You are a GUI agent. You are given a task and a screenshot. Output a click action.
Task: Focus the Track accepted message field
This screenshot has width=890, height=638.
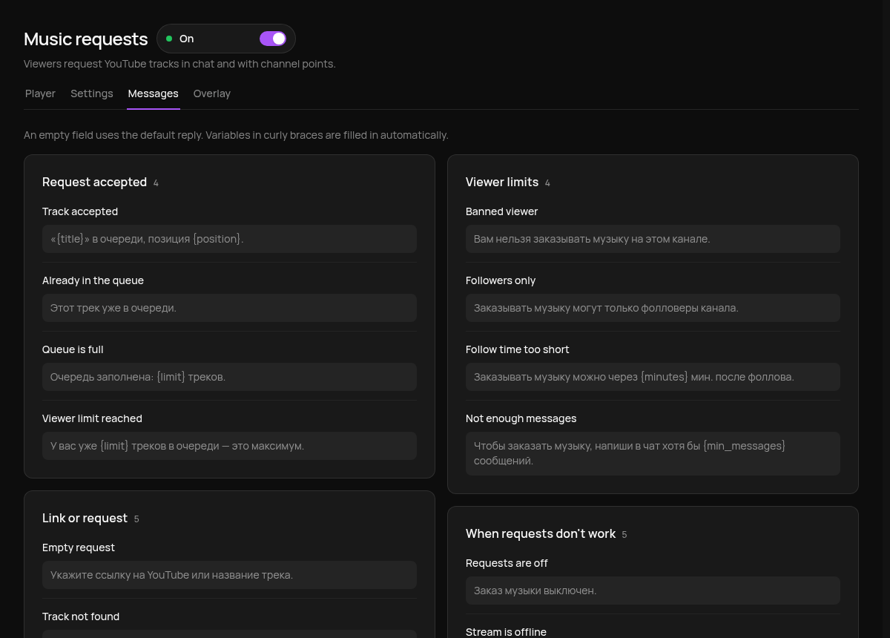pos(229,239)
